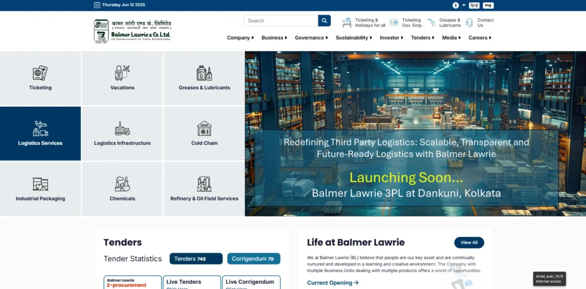Focus the Search input field
Screen dimensions: 586x289
tap(281, 21)
